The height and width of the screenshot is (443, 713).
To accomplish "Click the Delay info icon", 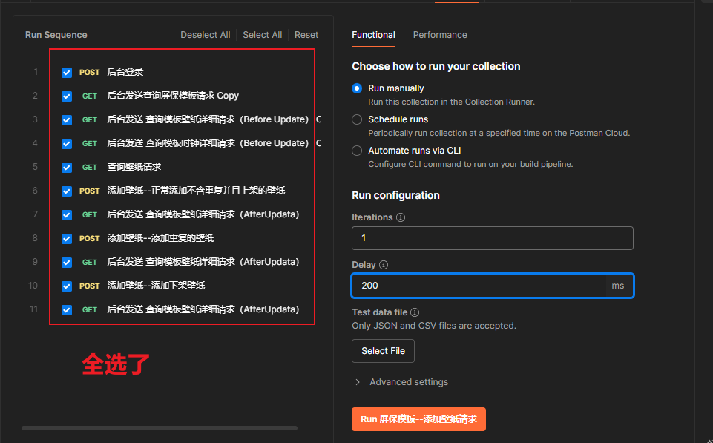I will pyautogui.click(x=384, y=265).
